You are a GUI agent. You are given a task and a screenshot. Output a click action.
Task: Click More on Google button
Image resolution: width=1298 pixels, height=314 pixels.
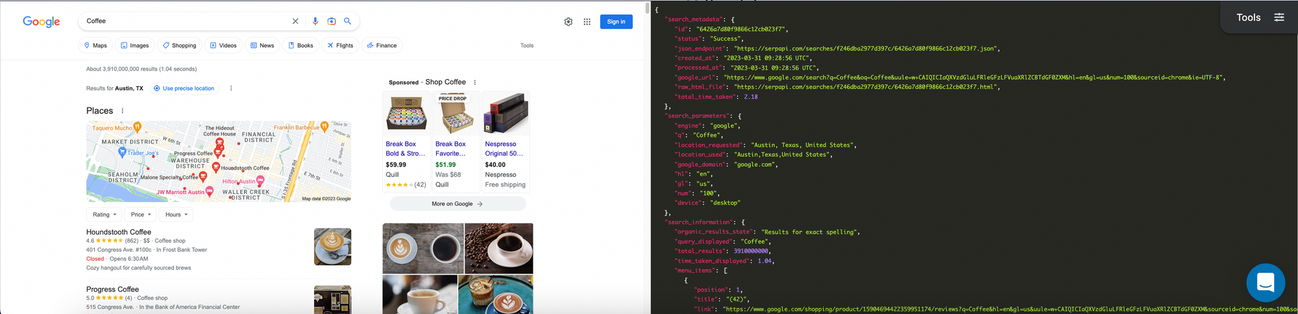click(458, 204)
